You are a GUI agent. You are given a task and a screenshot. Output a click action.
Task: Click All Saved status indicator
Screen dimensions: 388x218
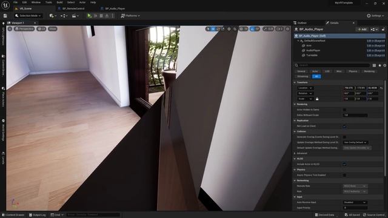click(x=352, y=215)
